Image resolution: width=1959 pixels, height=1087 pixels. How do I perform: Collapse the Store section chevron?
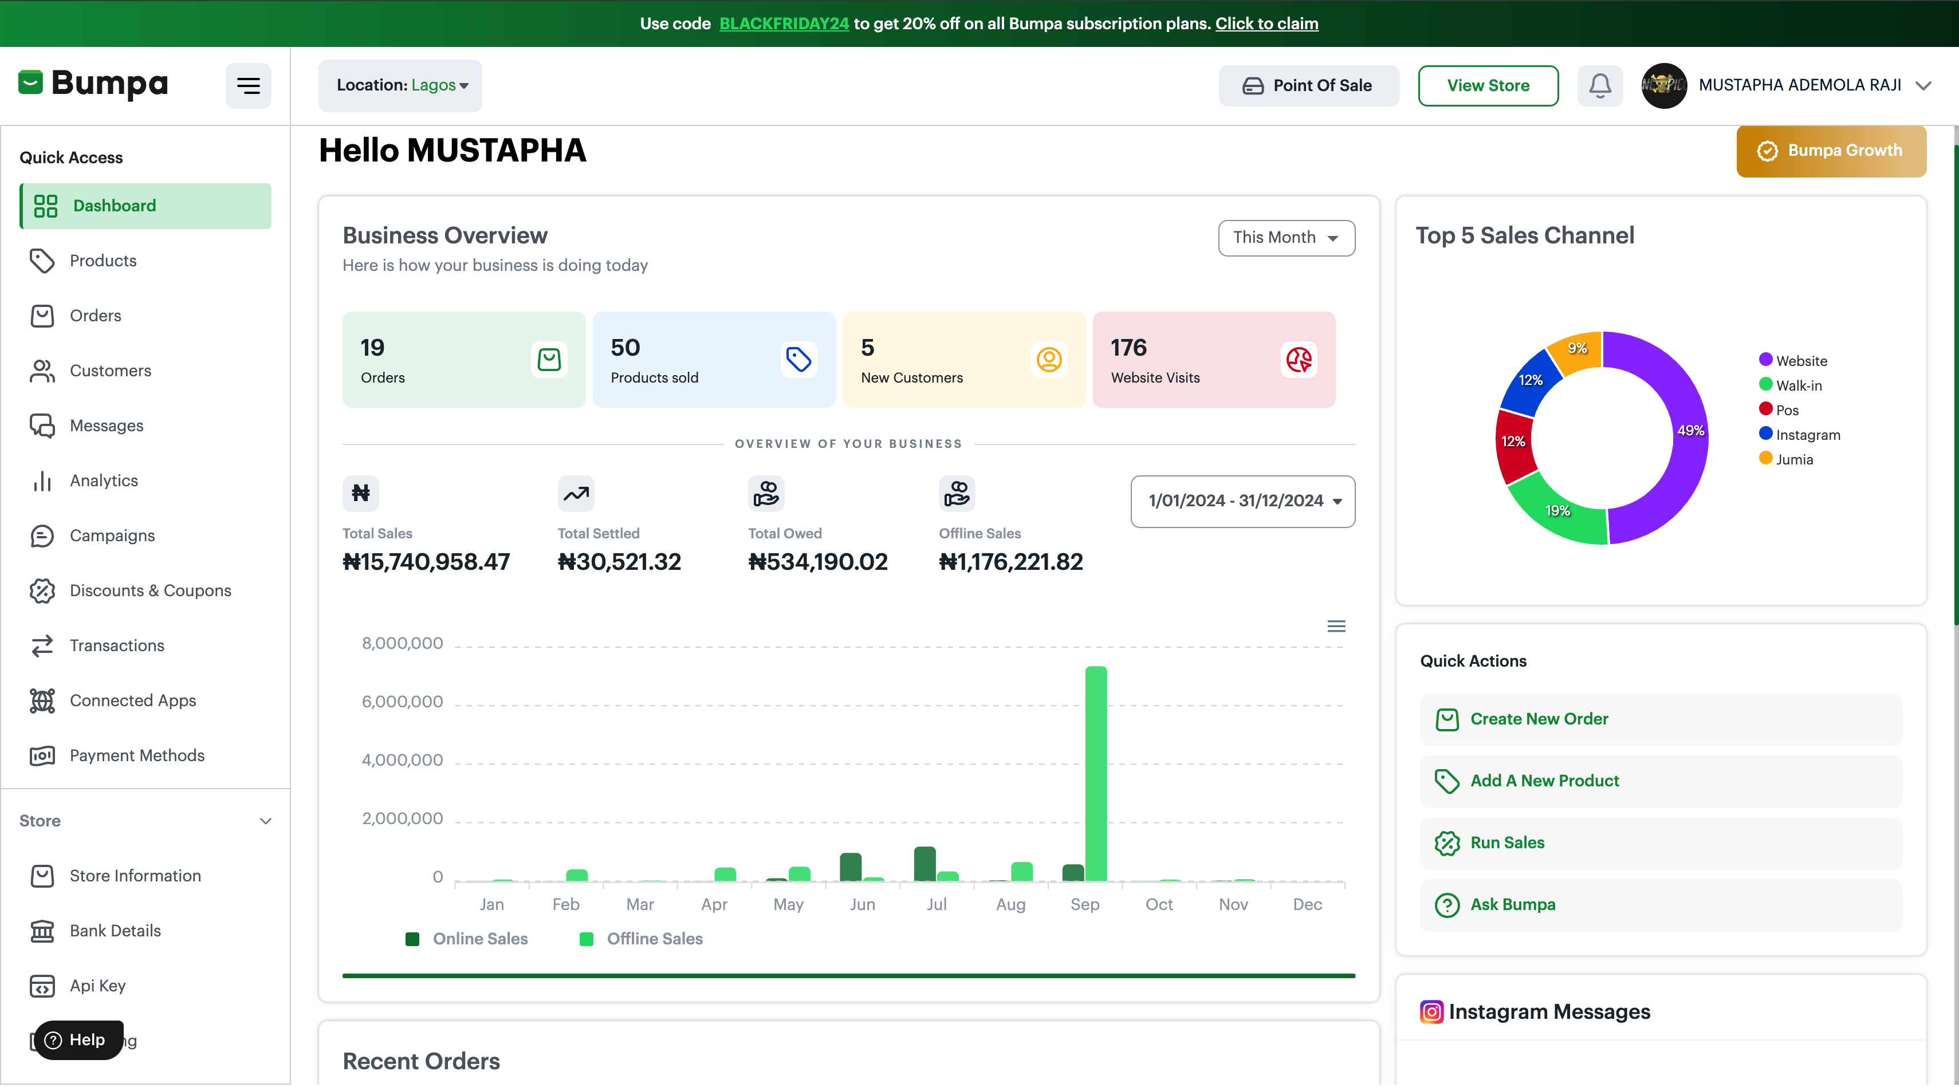[x=265, y=821]
